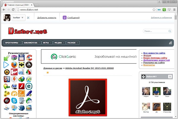Image resolution: width=178 pixels, height=119 pixels.
Task: Open the blue play triangle icon
Action: [6, 65]
